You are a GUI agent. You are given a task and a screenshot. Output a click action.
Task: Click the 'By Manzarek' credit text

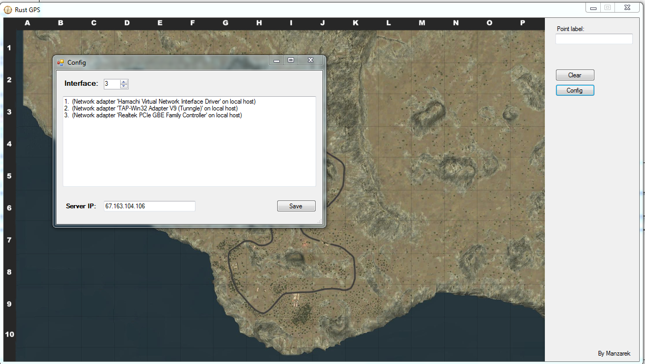pyautogui.click(x=614, y=353)
